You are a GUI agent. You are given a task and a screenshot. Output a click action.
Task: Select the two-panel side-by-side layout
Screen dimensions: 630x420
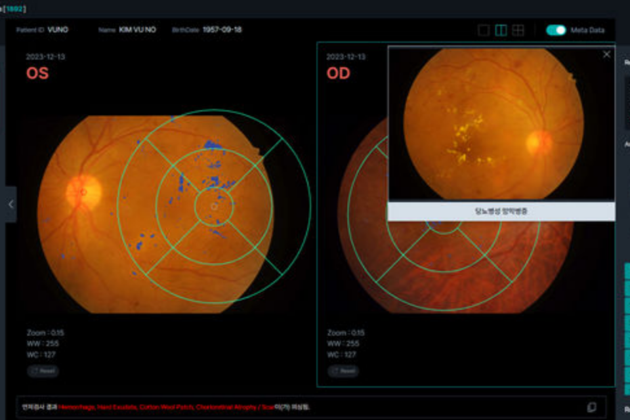coord(501,30)
